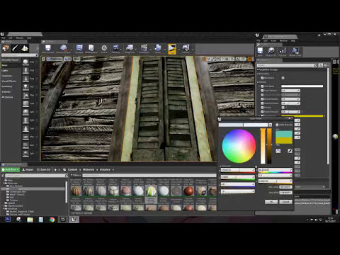Image resolution: width=340 pixels, height=255 pixels.
Task: Open the Play options dropdown arrow
Action: click(x=178, y=49)
